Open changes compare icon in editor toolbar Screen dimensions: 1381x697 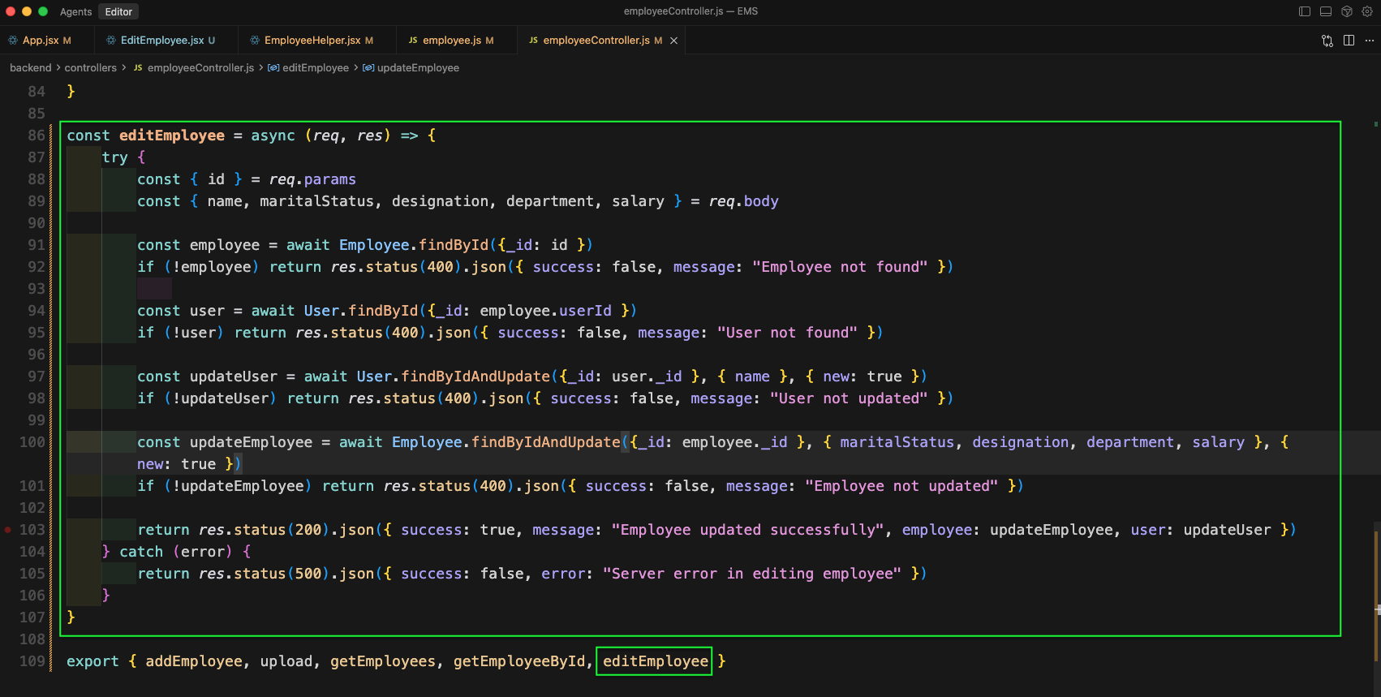click(1327, 41)
